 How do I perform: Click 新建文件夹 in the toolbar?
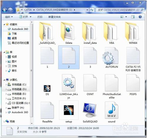tap(55, 17)
